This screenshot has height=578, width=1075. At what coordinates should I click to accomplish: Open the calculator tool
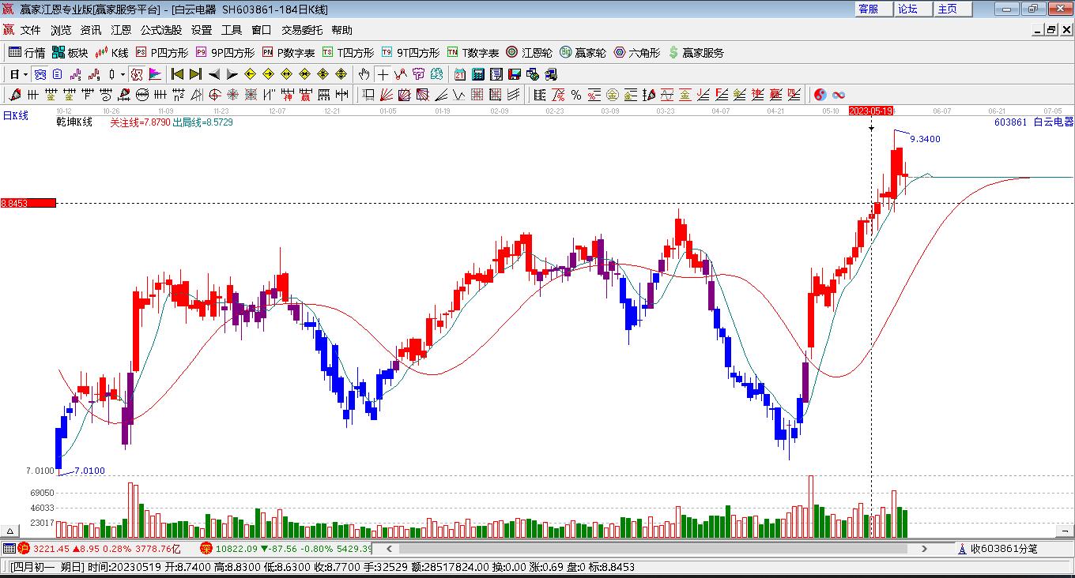pos(477,74)
